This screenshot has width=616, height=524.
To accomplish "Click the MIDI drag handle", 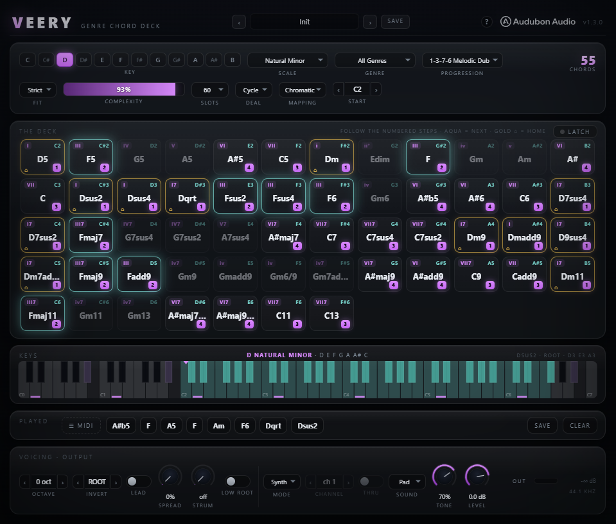I will pos(81,426).
